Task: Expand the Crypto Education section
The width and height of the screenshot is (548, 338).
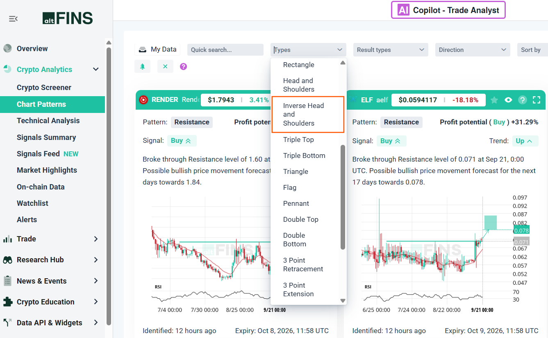Action: (x=96, y=302)
